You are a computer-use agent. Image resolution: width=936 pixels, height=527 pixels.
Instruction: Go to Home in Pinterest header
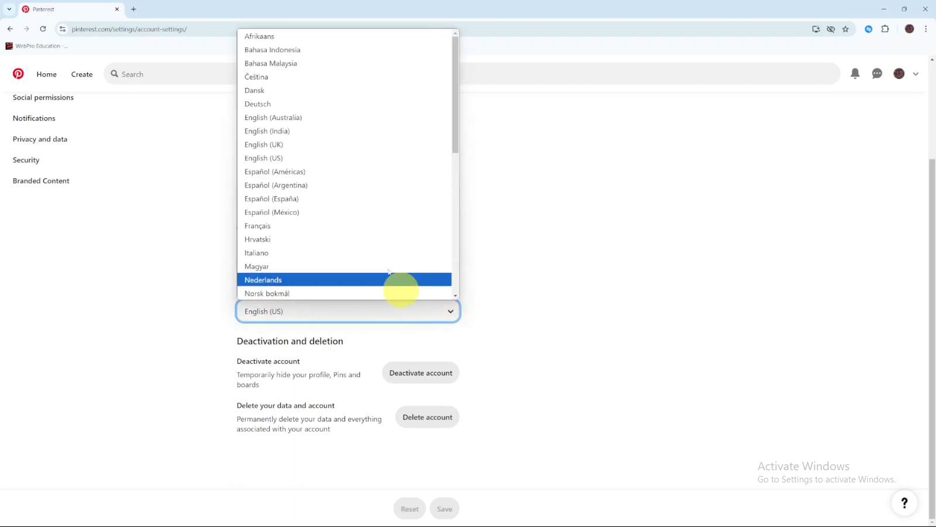[47, 74]
